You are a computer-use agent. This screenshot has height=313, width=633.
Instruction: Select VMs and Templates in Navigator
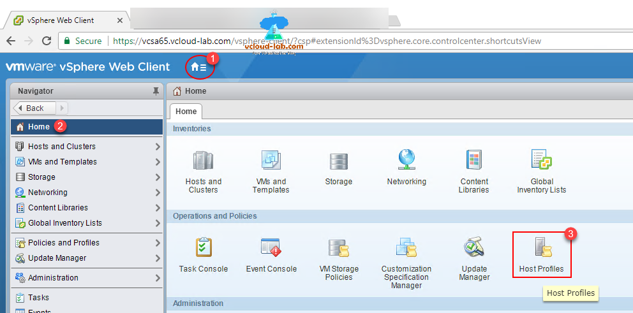[87, 162]
